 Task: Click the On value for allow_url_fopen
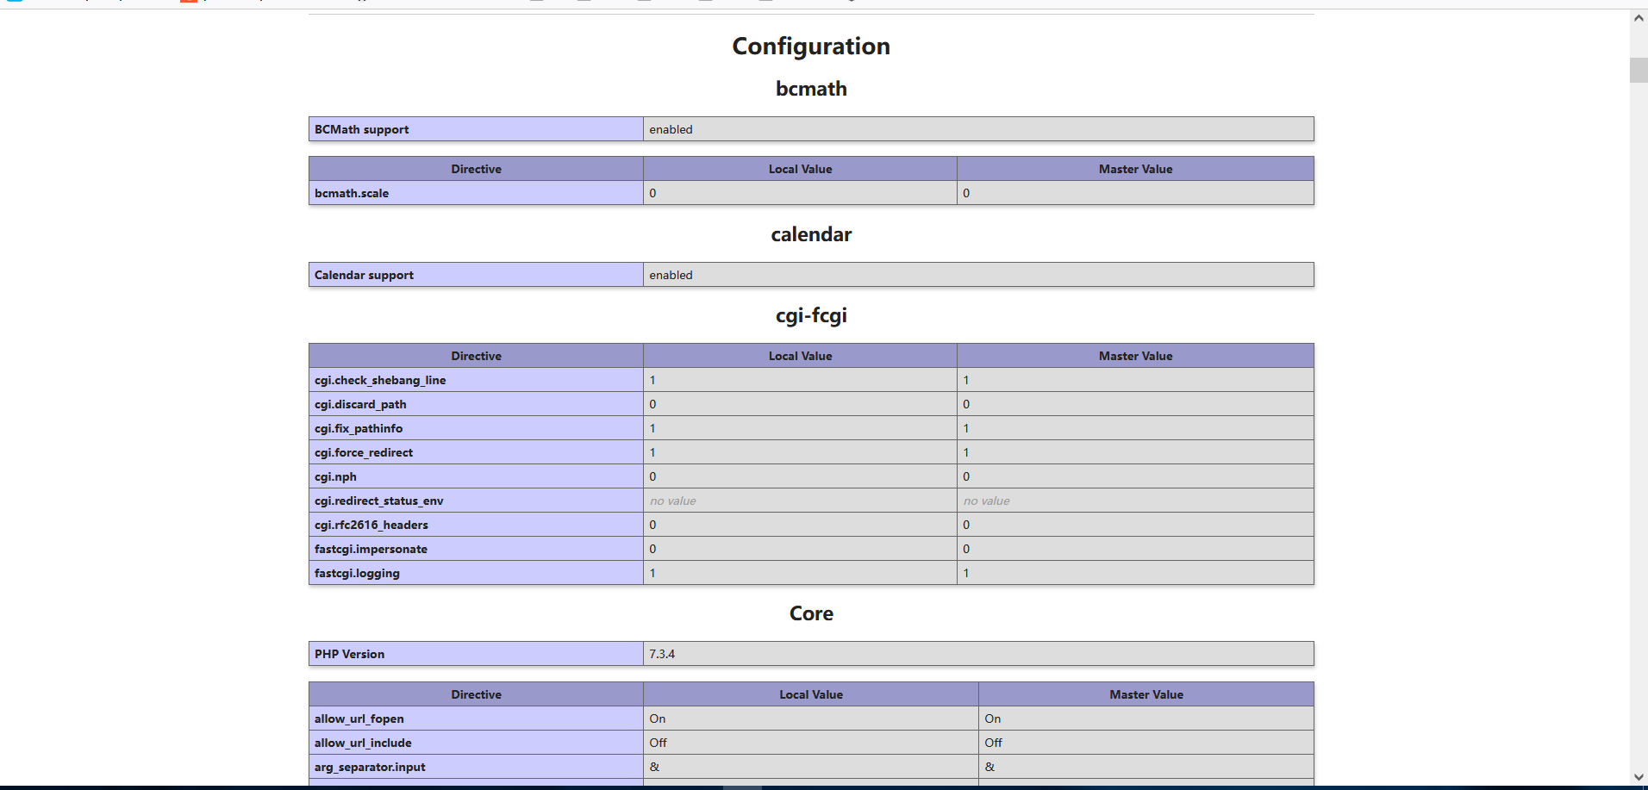(658, 718)
